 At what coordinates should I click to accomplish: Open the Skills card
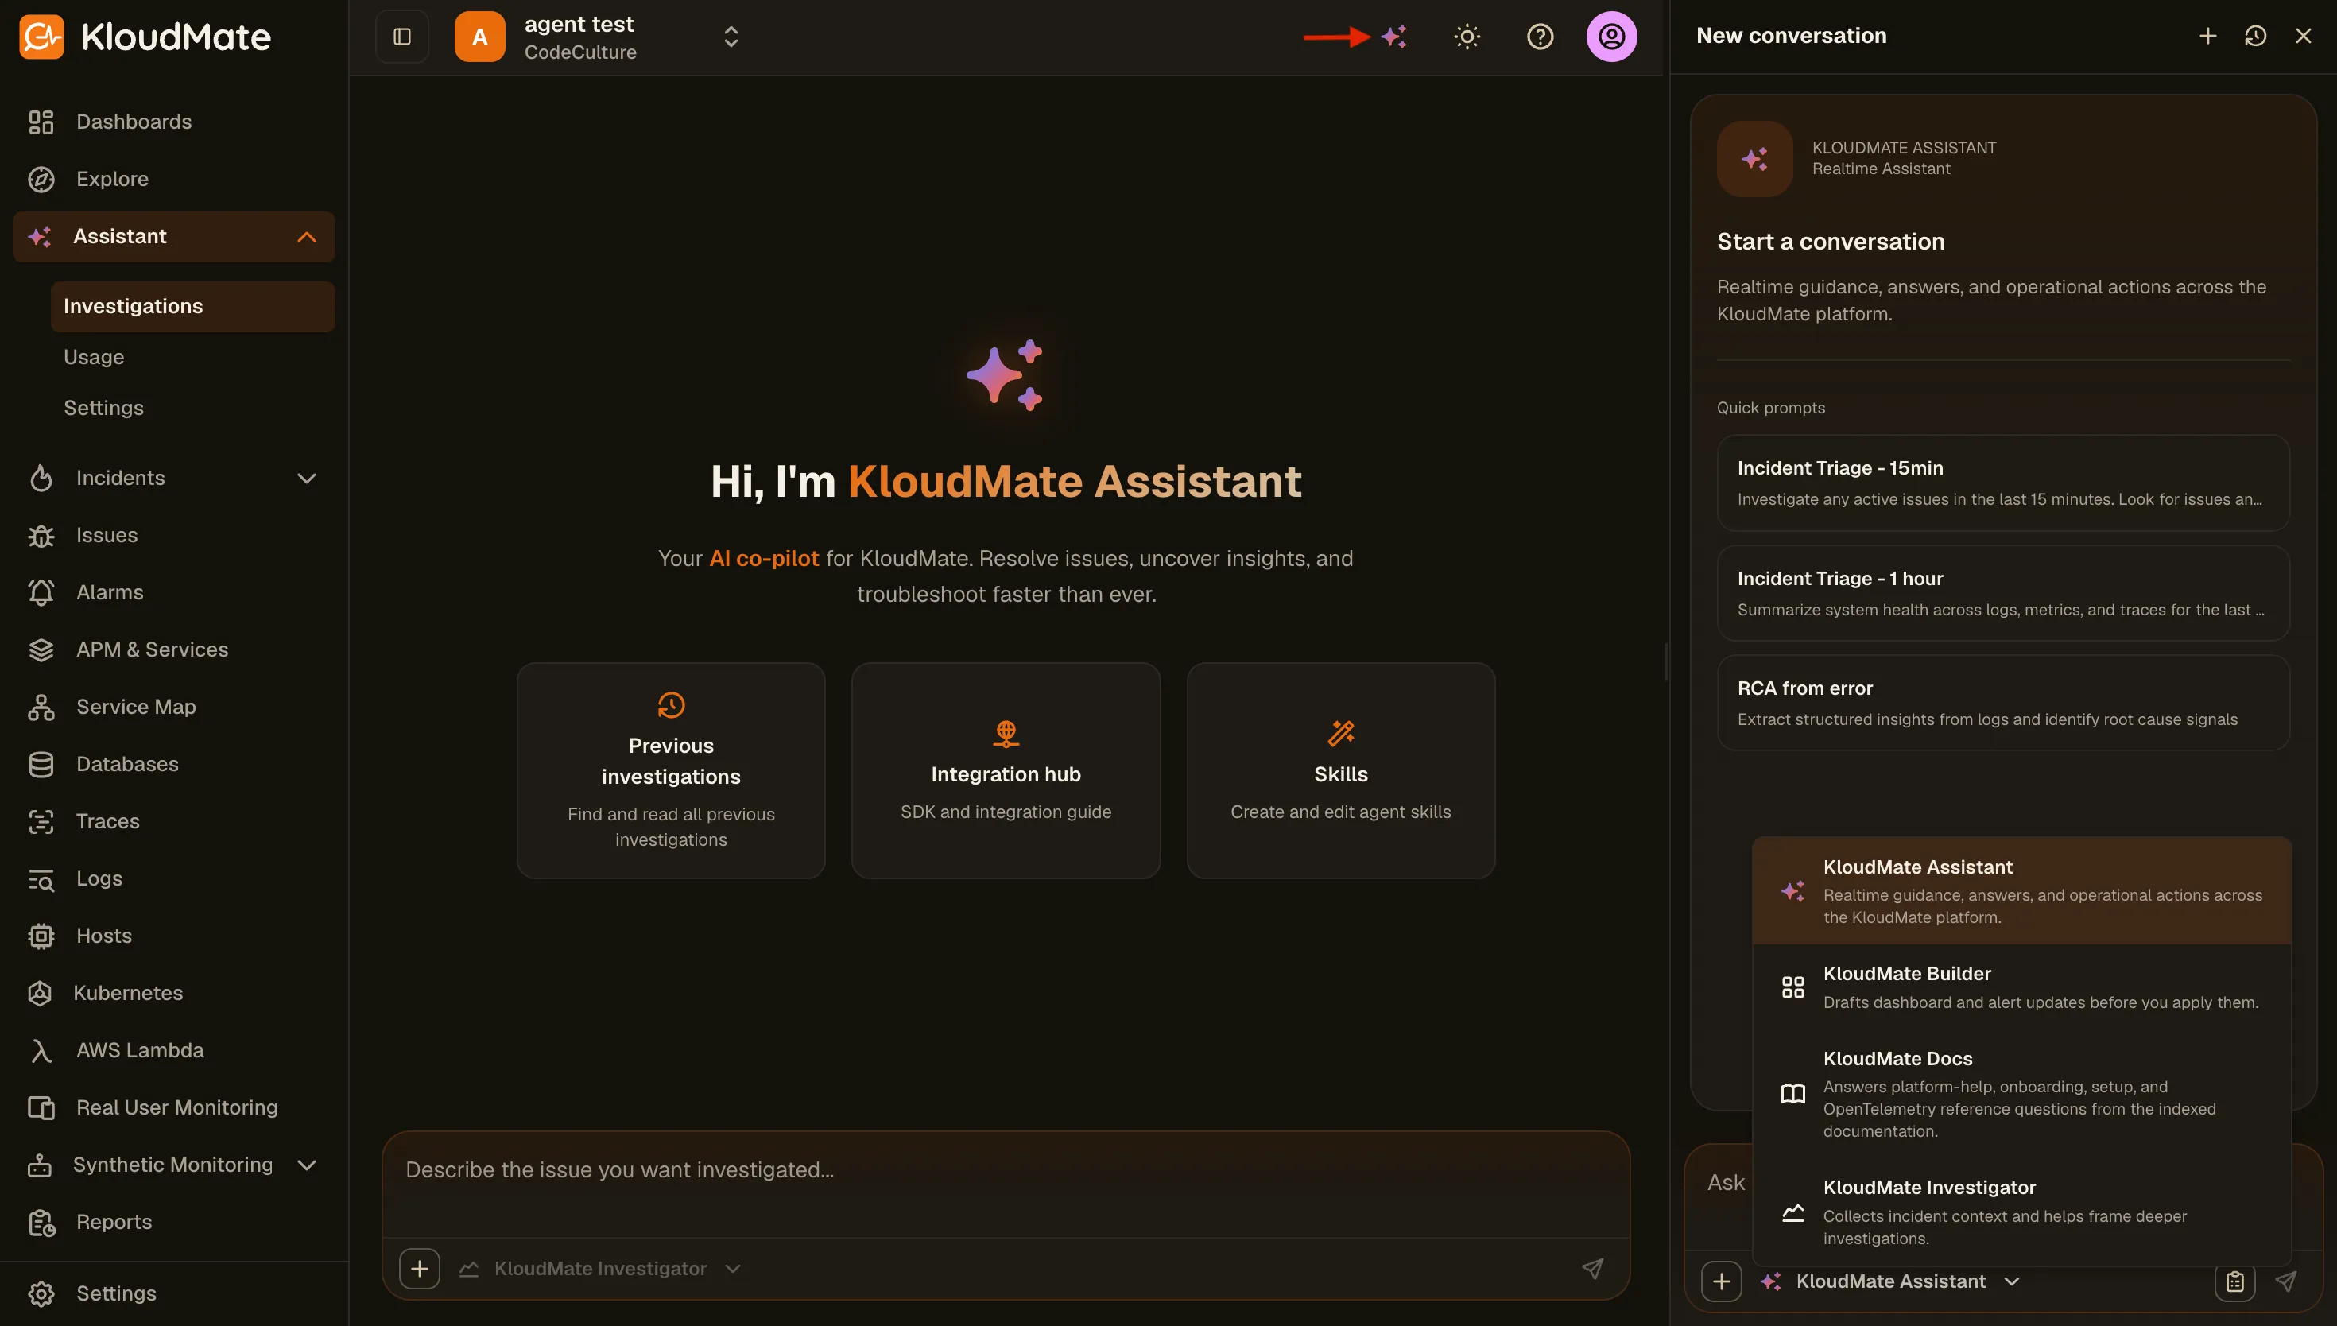(x=1341, y=770)
